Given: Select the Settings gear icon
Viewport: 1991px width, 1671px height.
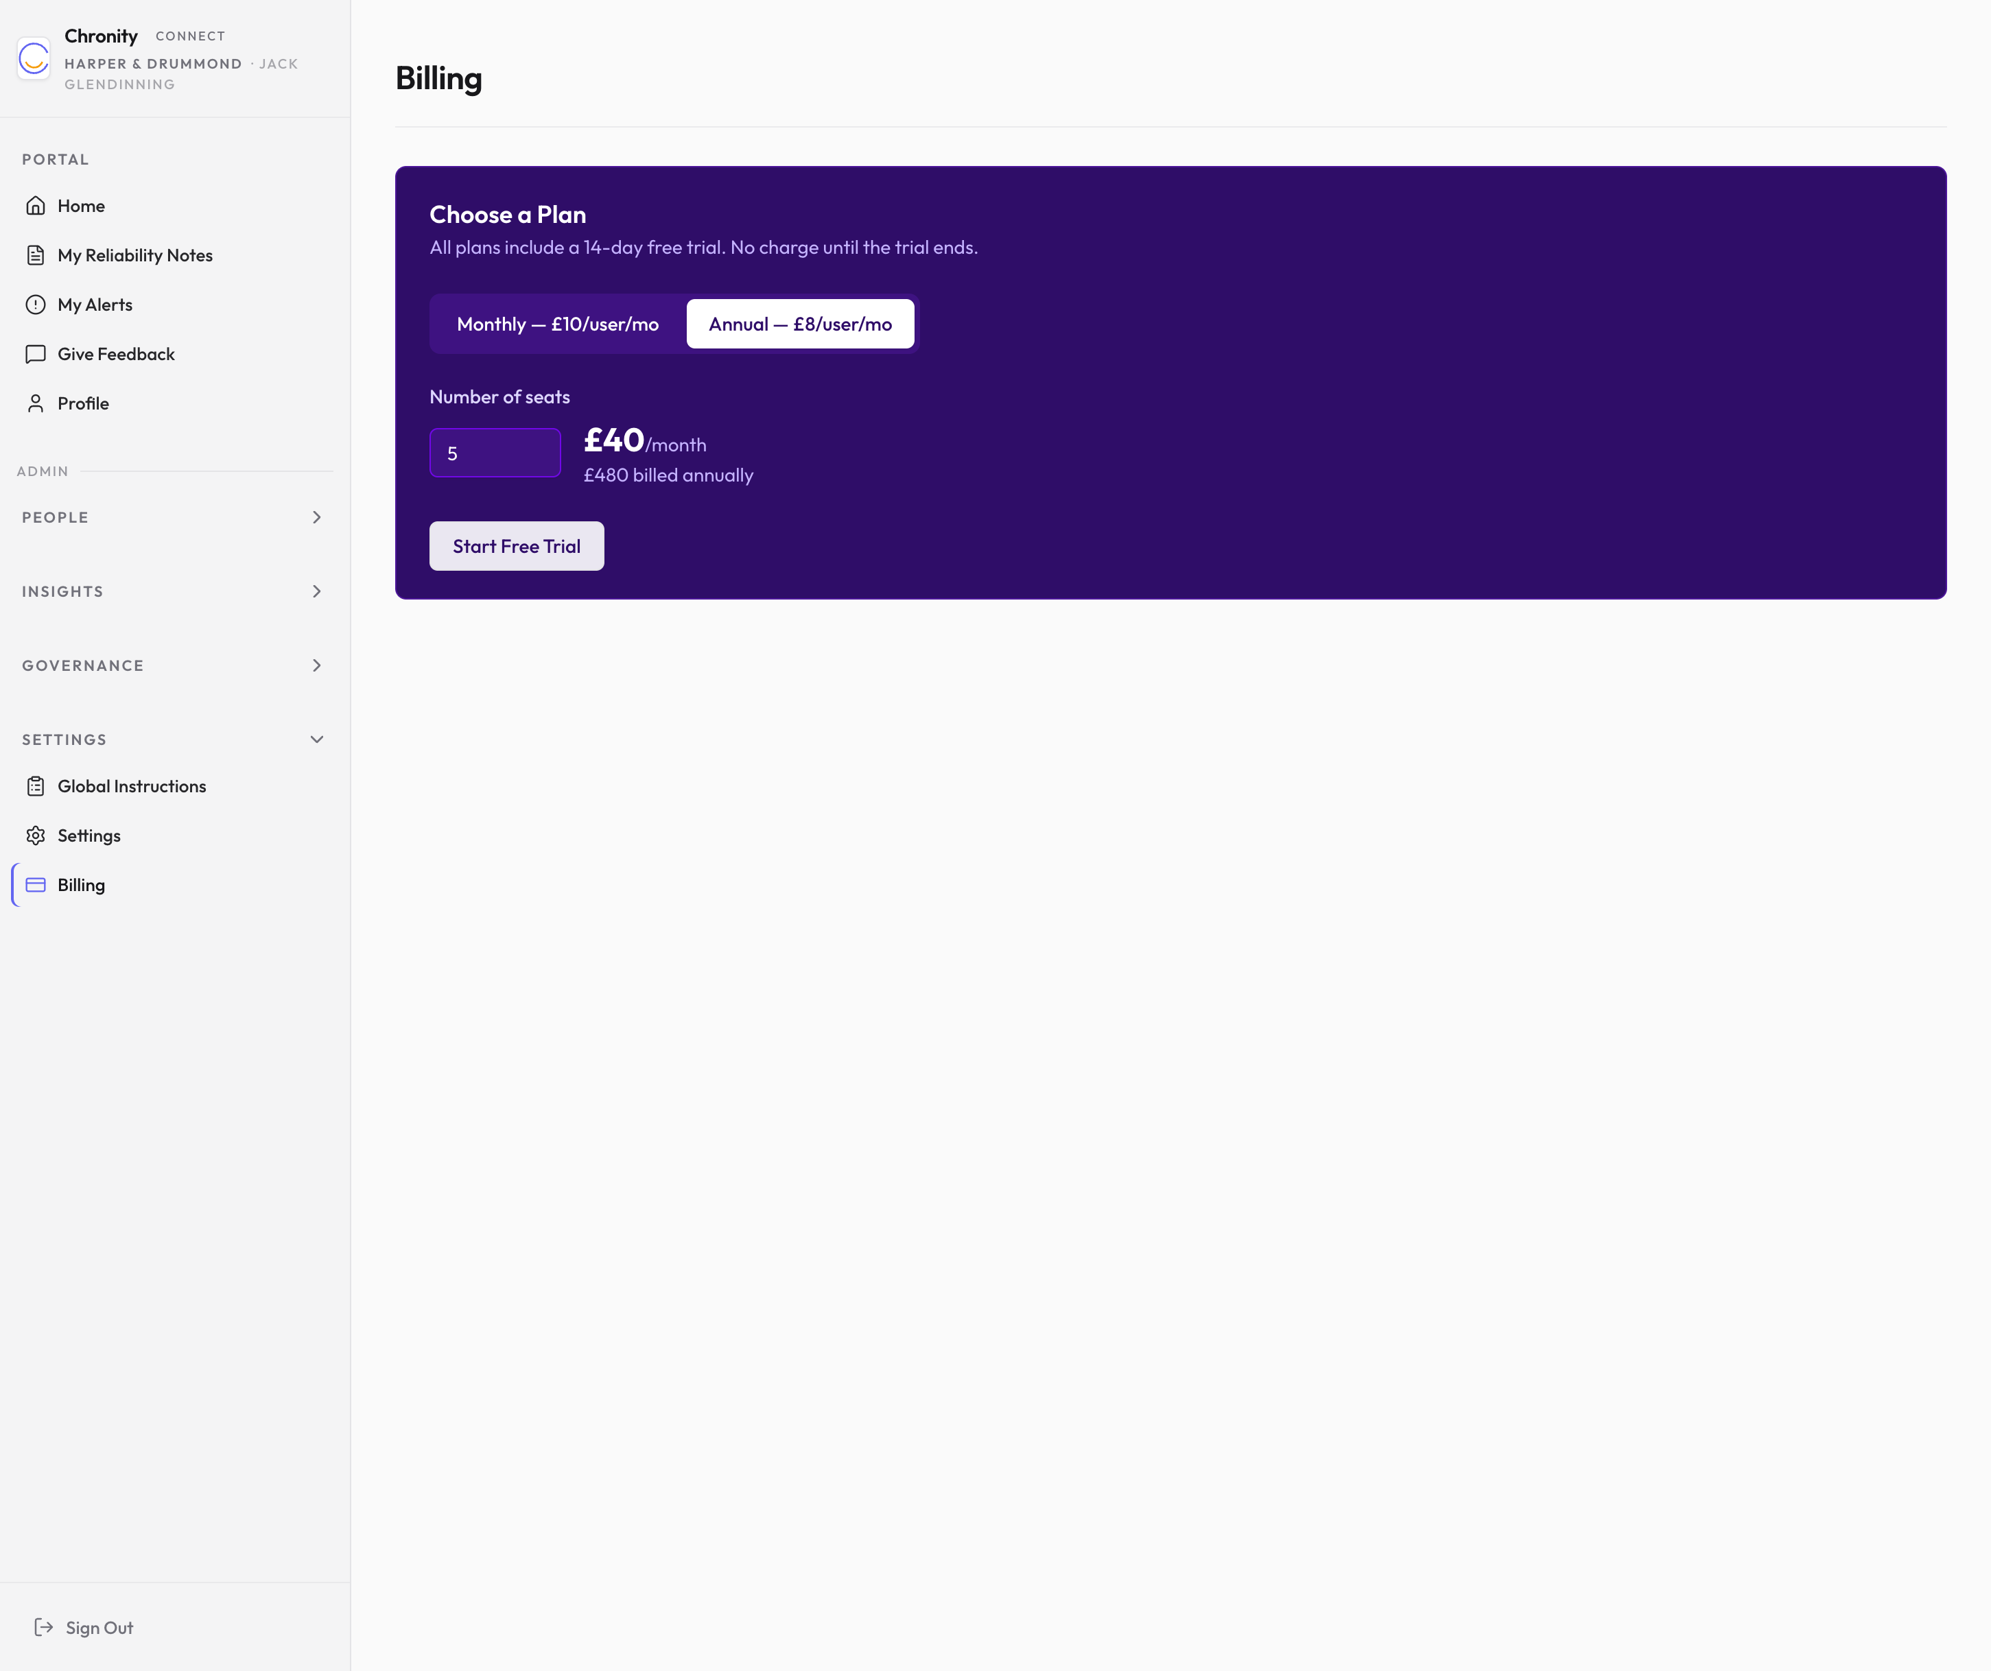Looking at the screenshot, I should click(35, 835).
